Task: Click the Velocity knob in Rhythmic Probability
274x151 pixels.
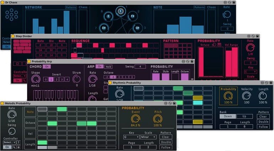Action: pos(246,96)
